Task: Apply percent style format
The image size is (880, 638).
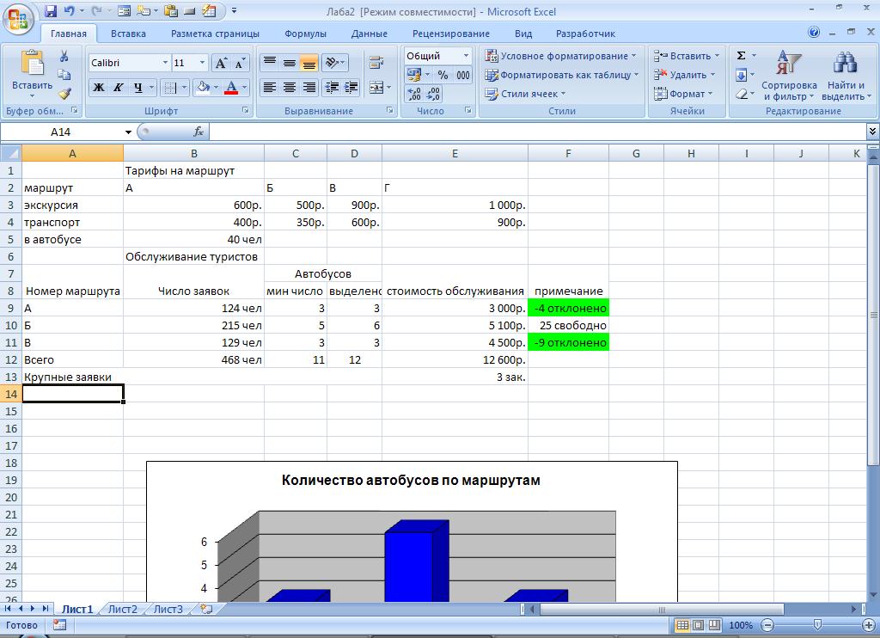Action: (443, 75)
